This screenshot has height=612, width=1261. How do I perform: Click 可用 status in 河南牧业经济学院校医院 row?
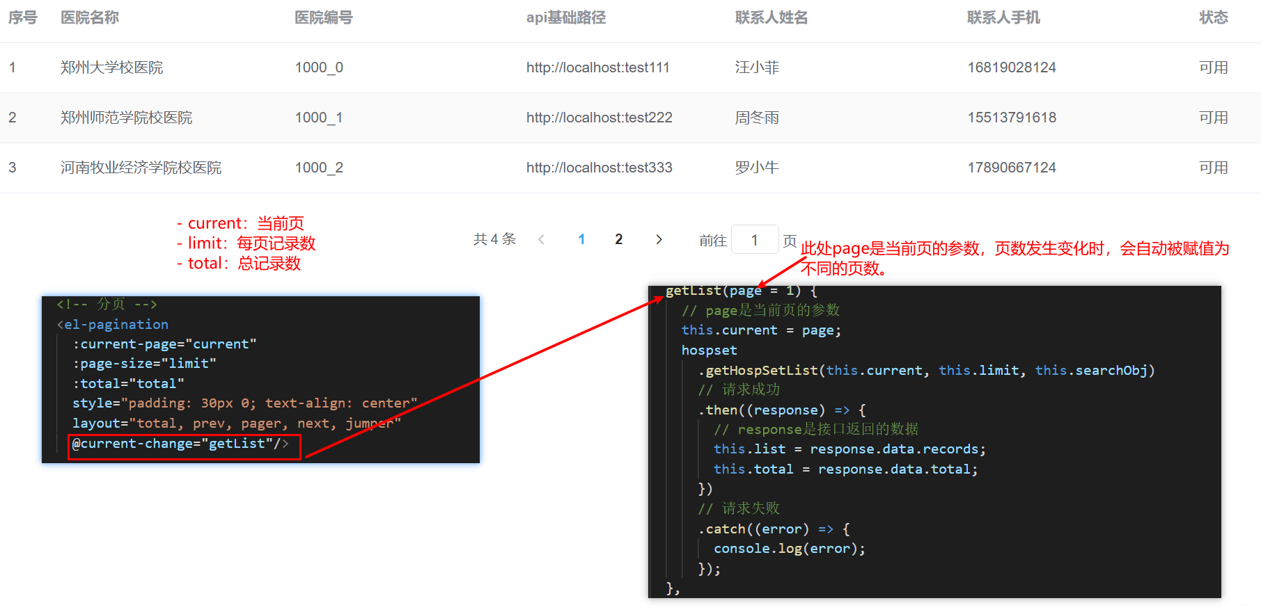pyautogui.click(x=1214, y=168)
